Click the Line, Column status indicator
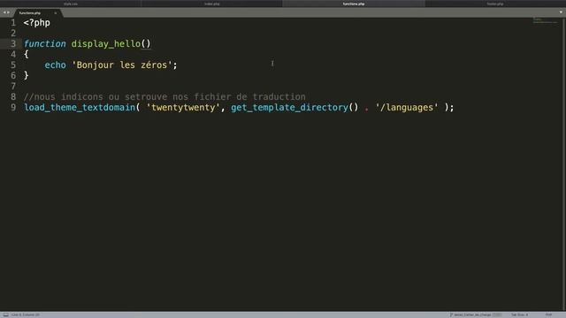 tap(26, 314)
